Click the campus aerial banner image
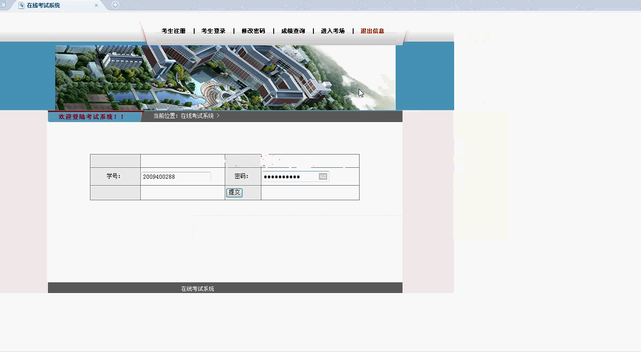The height and width of the screenshot is (352, 641). tap(225, 78)
